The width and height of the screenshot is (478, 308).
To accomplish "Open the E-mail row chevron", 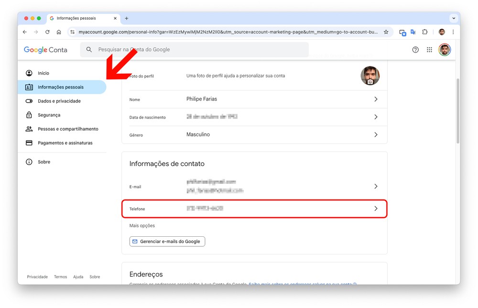I will tap(376, 187).
